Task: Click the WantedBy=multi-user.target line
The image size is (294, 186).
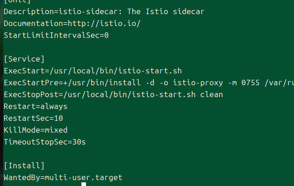Action: [x=63, y=178]
